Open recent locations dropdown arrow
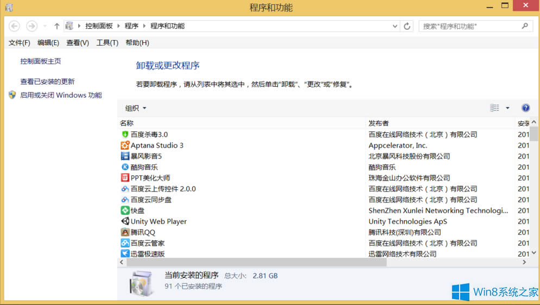The width and height of the screenshot is (540, 305). [x=45, y=26]
